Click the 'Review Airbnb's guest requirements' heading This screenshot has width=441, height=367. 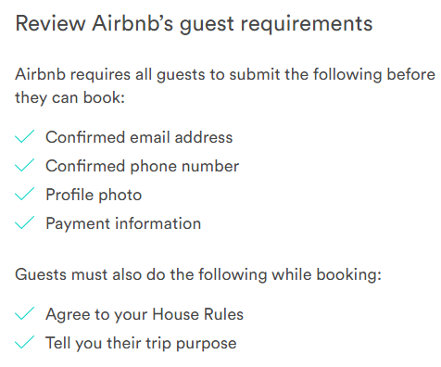(x=194, y=24)
